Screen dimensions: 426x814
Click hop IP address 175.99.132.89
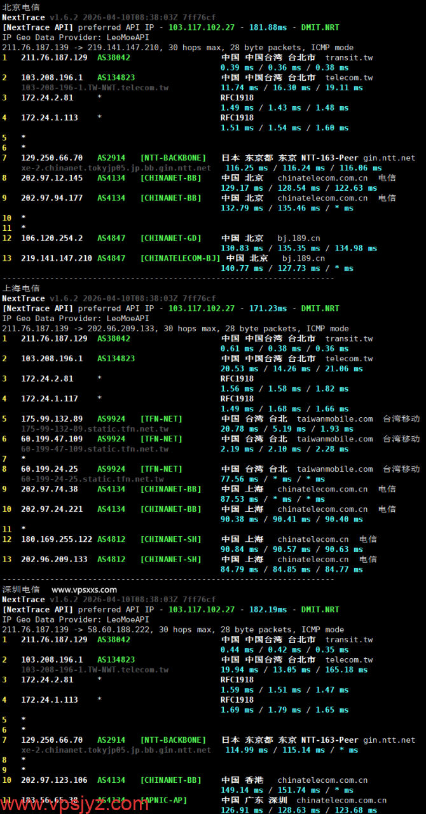(x=52, y=418)
